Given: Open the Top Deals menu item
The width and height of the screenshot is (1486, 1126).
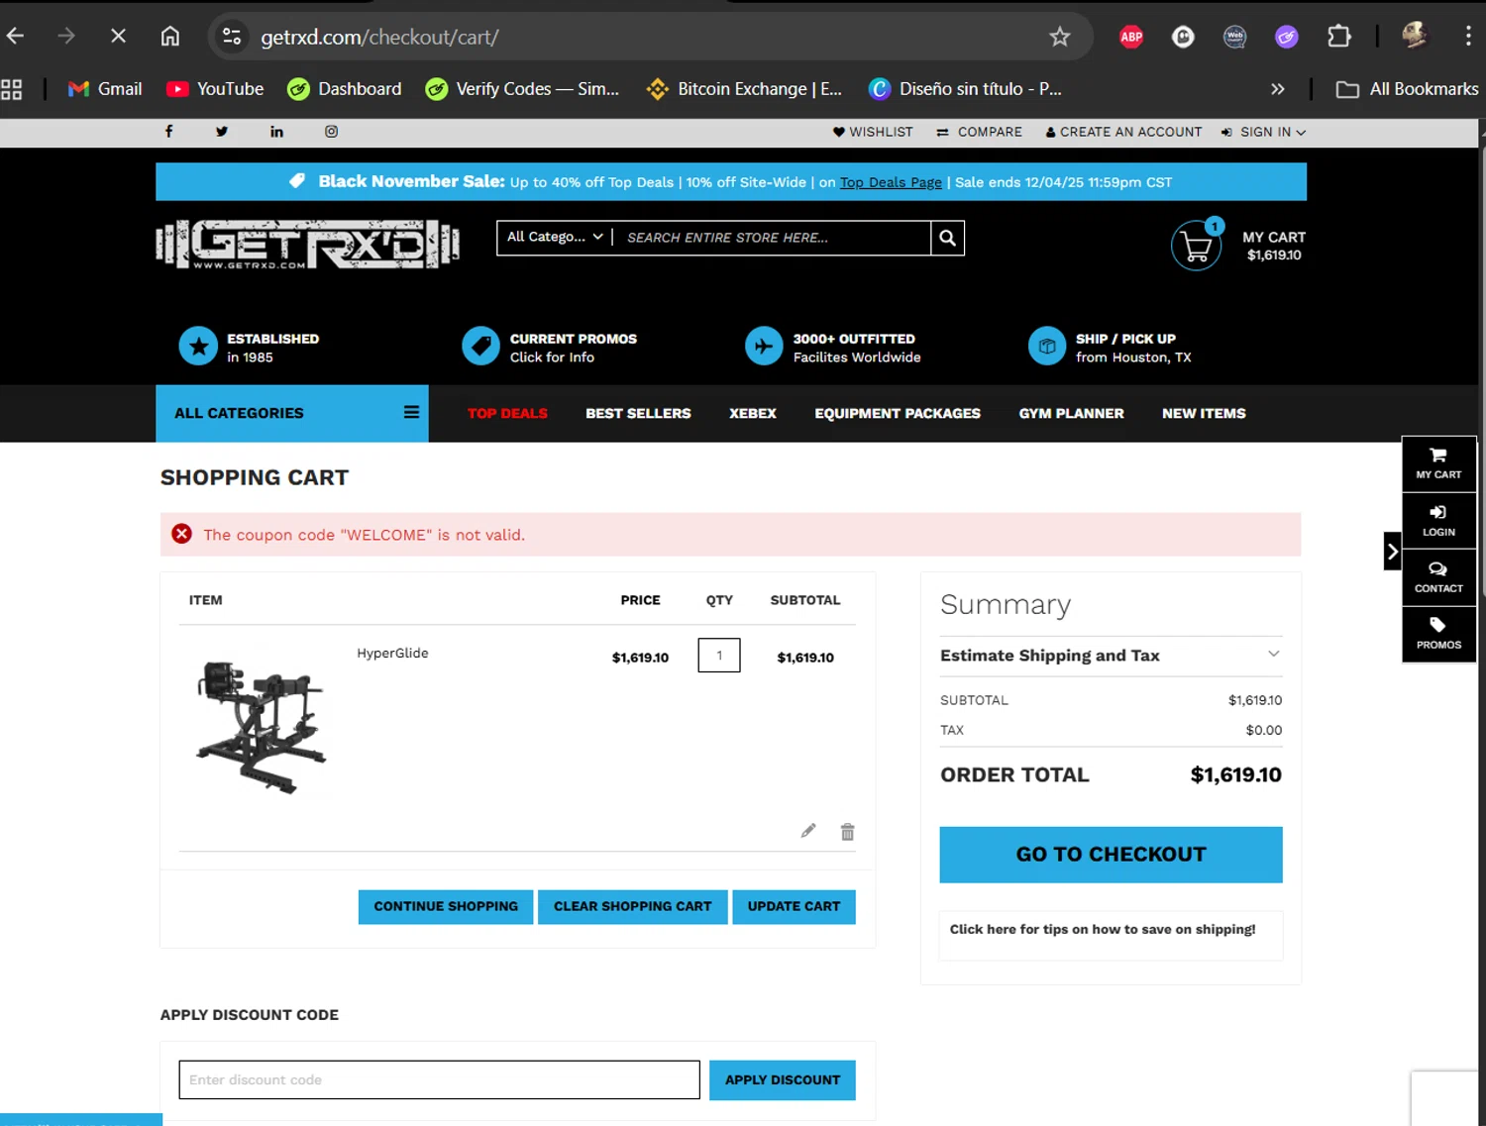Looking at the screenshot, I should [x=507, y=413].
